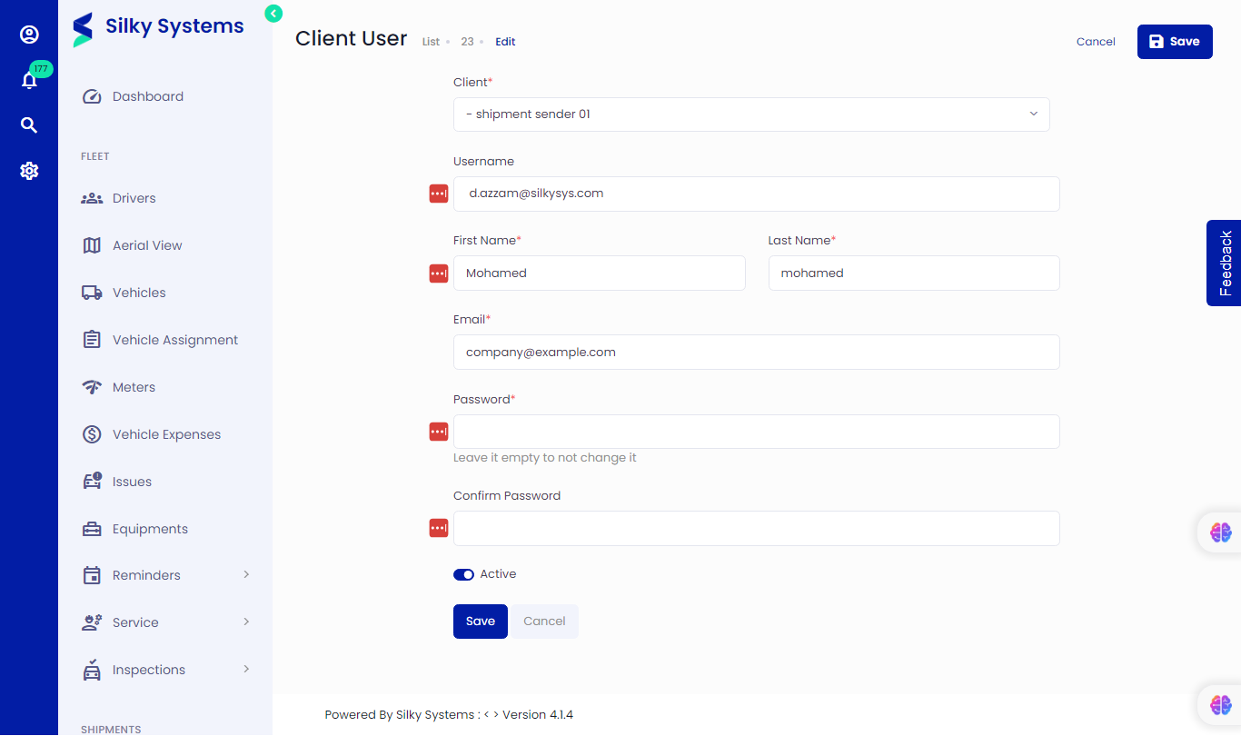Viewport: 1241px width, 736px height.
Task: Click the red badge beside the Username field
Action: click(438, 194)
